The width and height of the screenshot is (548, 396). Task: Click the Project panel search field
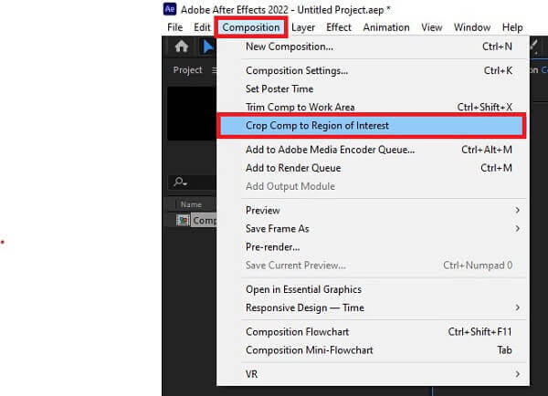pyautogui.click(x=192, y=182)
